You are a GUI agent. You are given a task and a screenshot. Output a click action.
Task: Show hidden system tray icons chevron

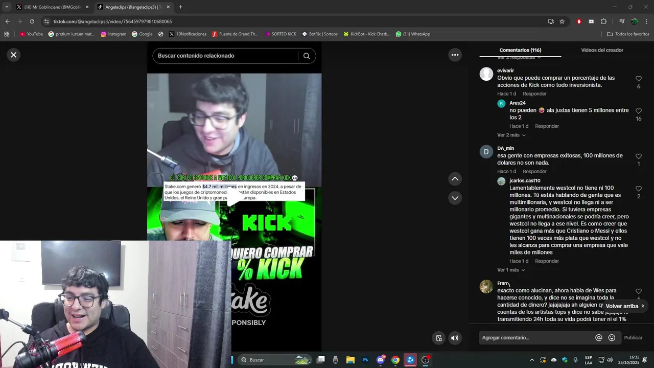coord(531,360)
